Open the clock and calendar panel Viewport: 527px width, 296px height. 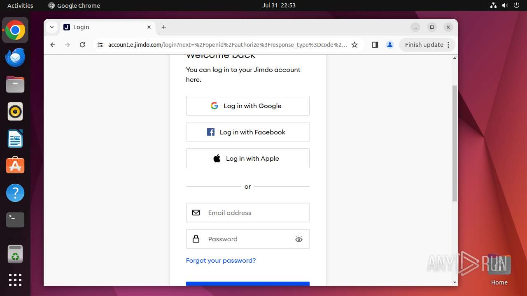click(279, 5)
